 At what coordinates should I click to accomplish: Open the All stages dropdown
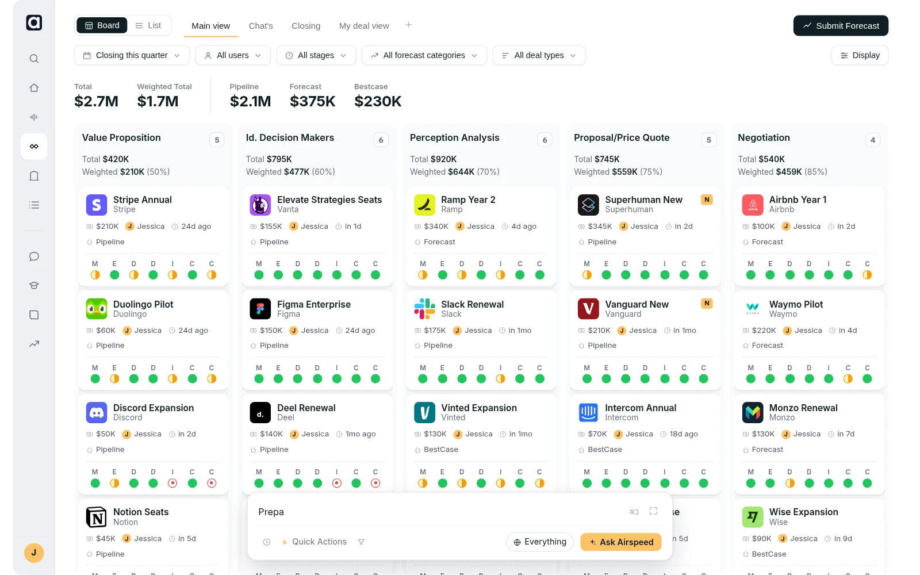pos(316,55)
